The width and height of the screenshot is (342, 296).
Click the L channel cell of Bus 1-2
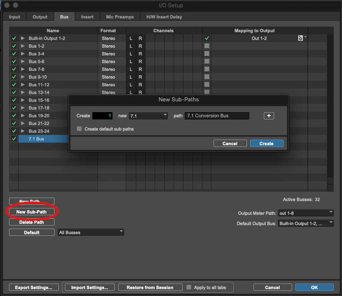131,46
